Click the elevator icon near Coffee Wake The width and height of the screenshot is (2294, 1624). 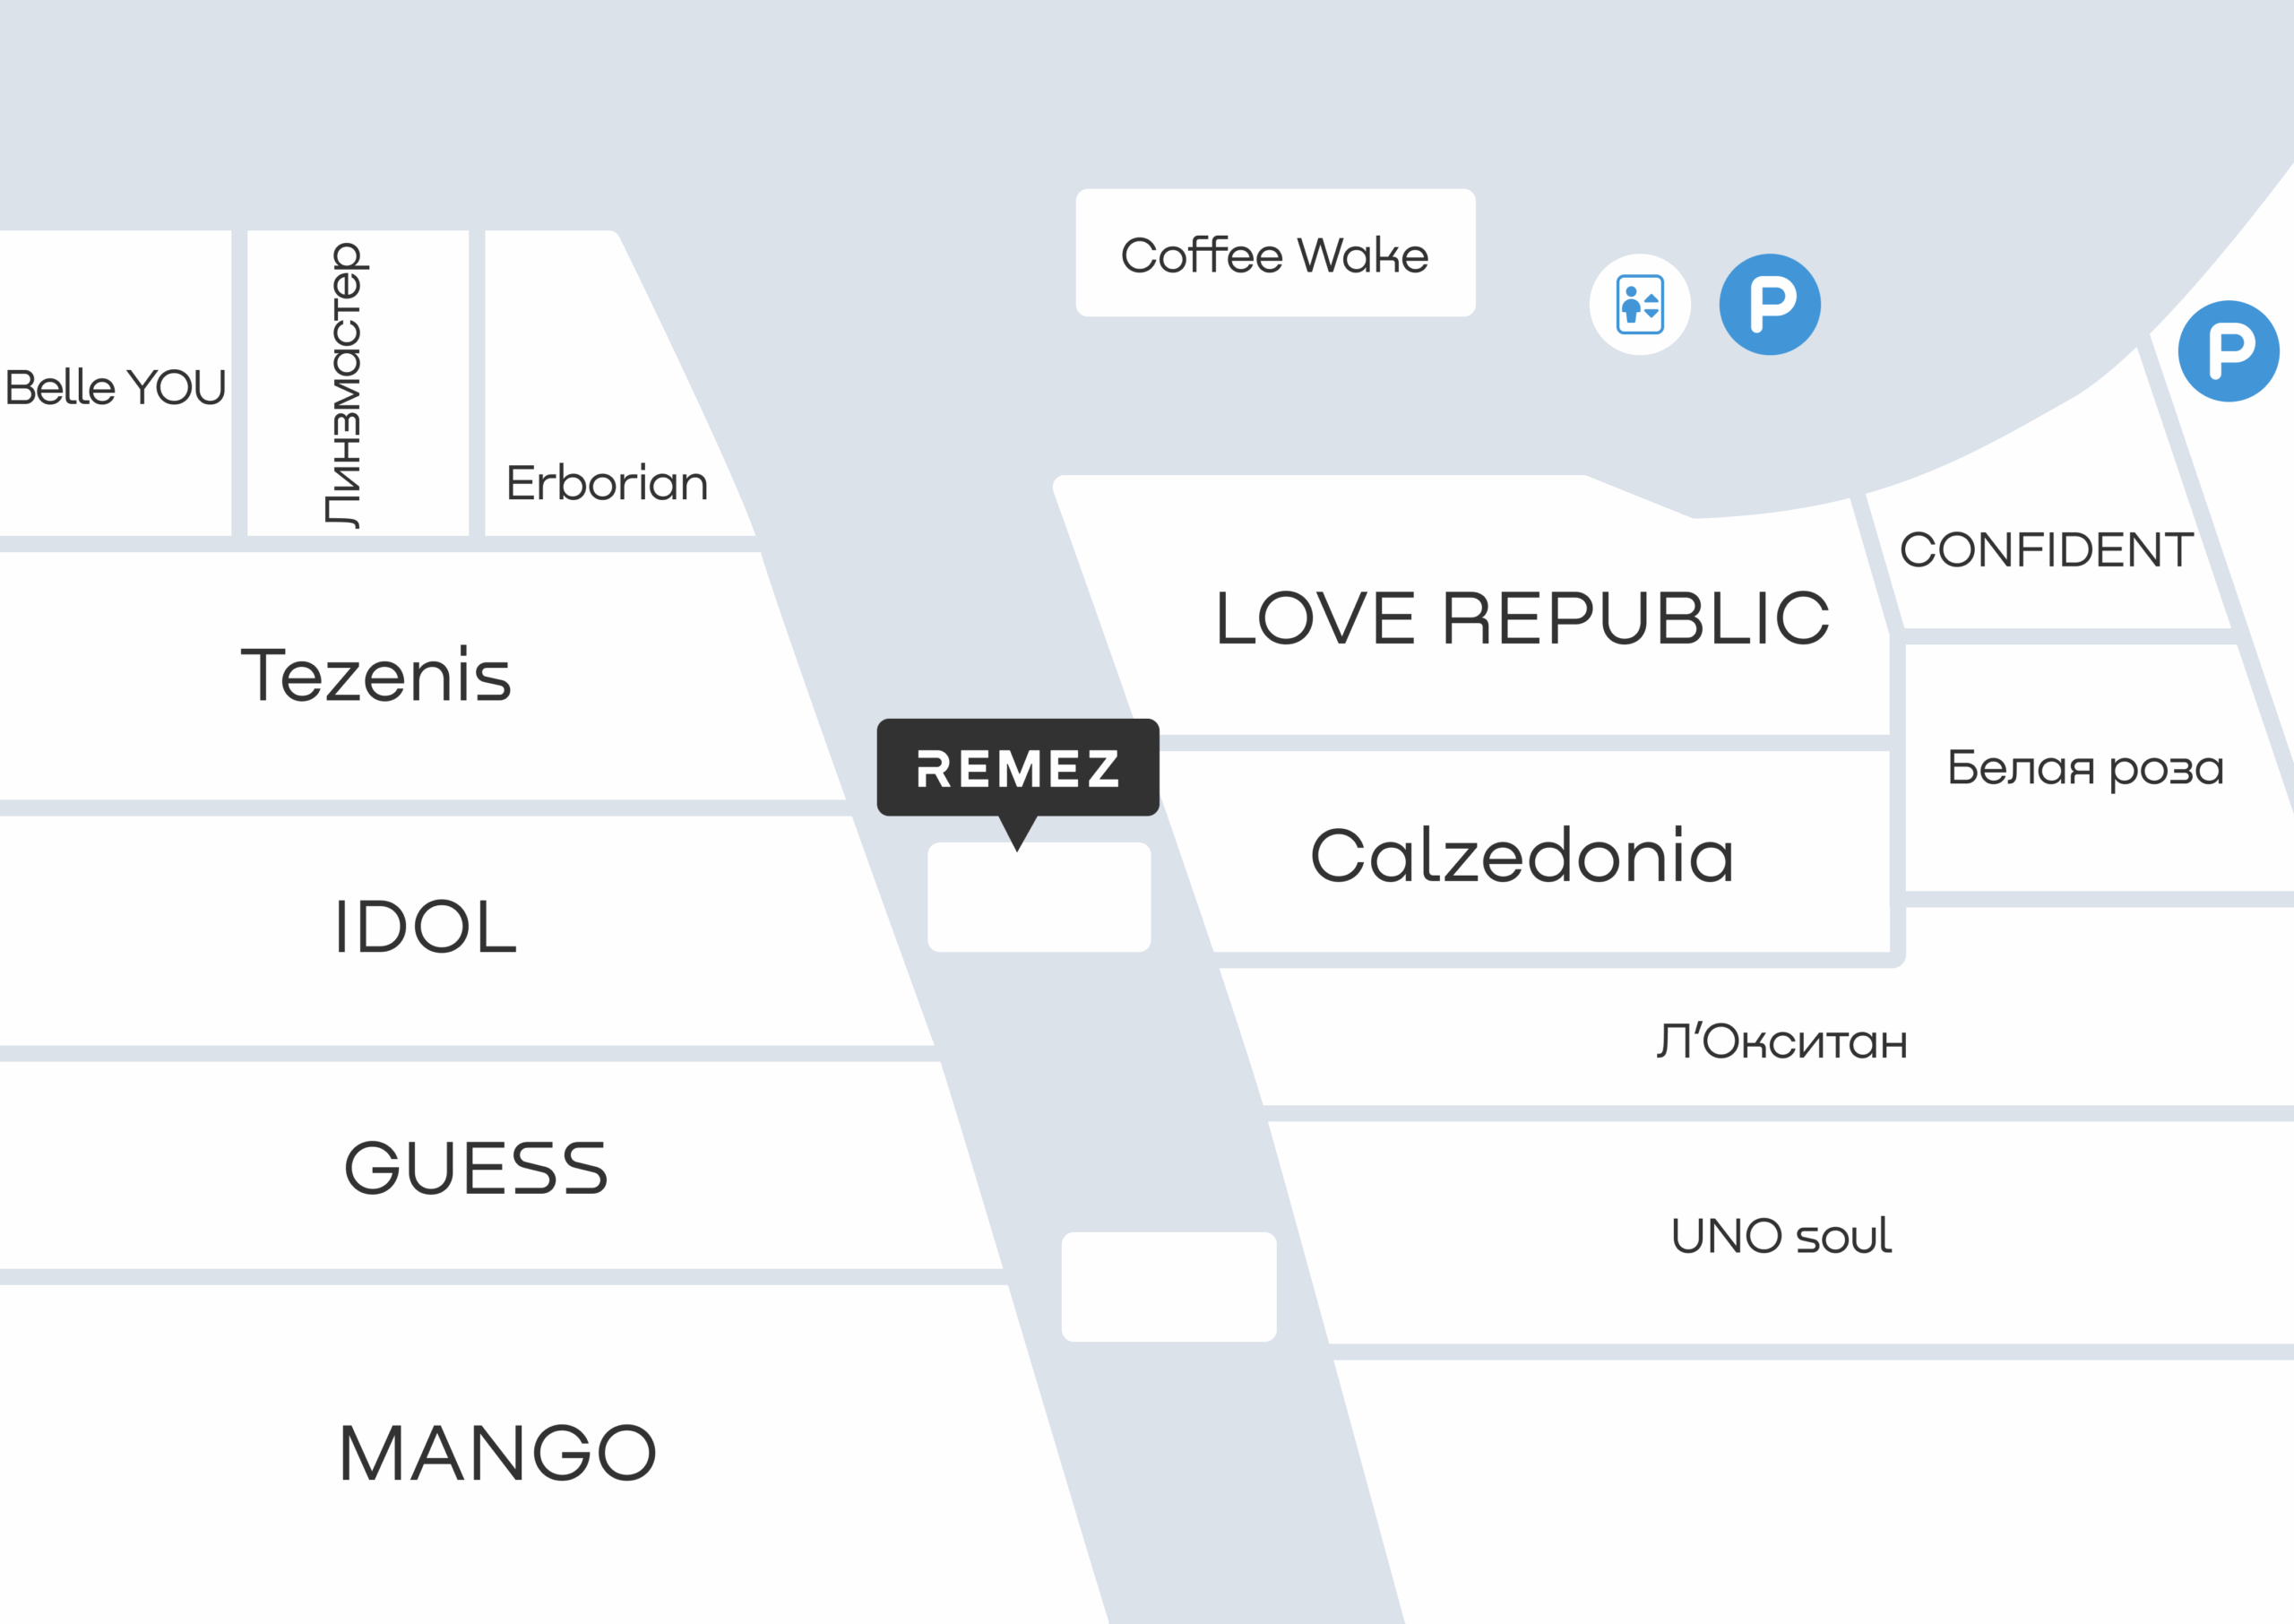click(1639, 304)
